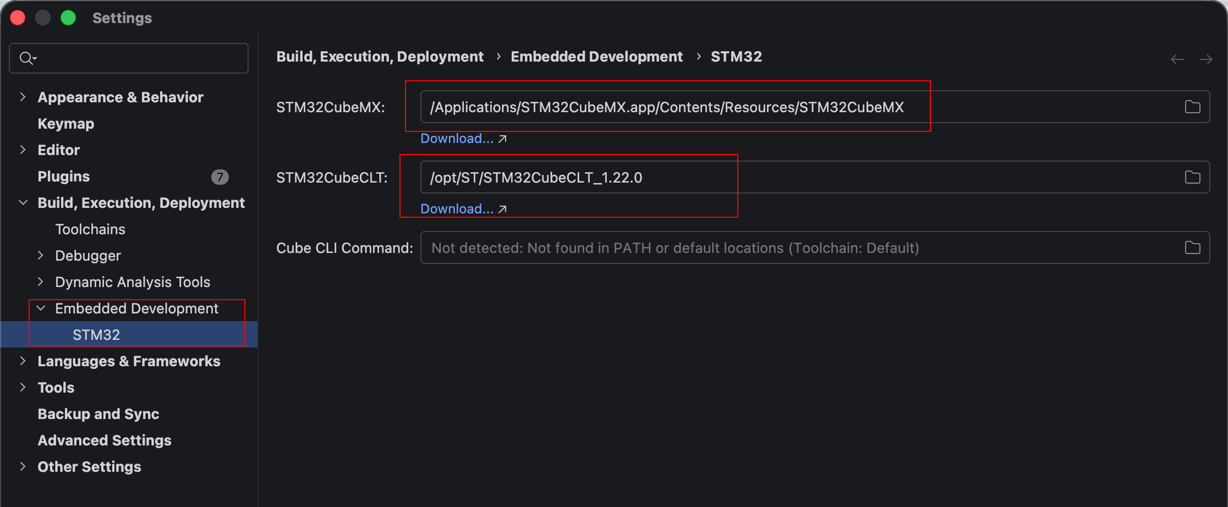Close the Settings window
1228x507 pixels.
18,18
